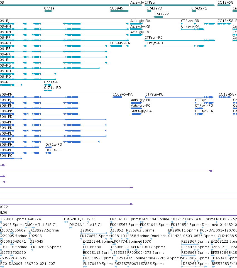Select the CG6945 gene label

point(116,8)
